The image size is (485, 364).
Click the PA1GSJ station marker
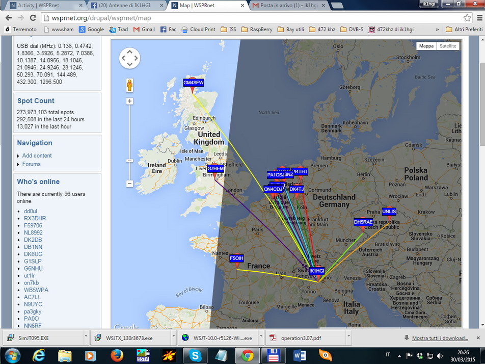275,175
